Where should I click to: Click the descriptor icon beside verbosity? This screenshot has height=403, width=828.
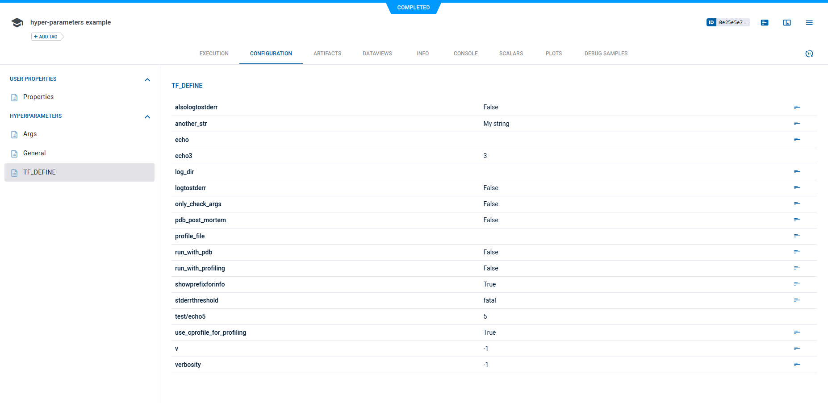(798, 365)
